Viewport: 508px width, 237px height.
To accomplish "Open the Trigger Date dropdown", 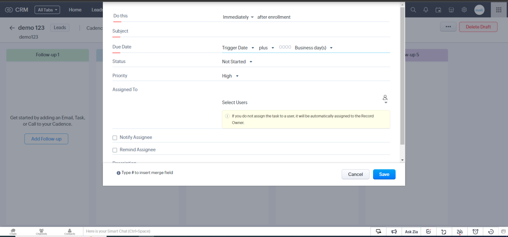I will click(x=237, y=47).
